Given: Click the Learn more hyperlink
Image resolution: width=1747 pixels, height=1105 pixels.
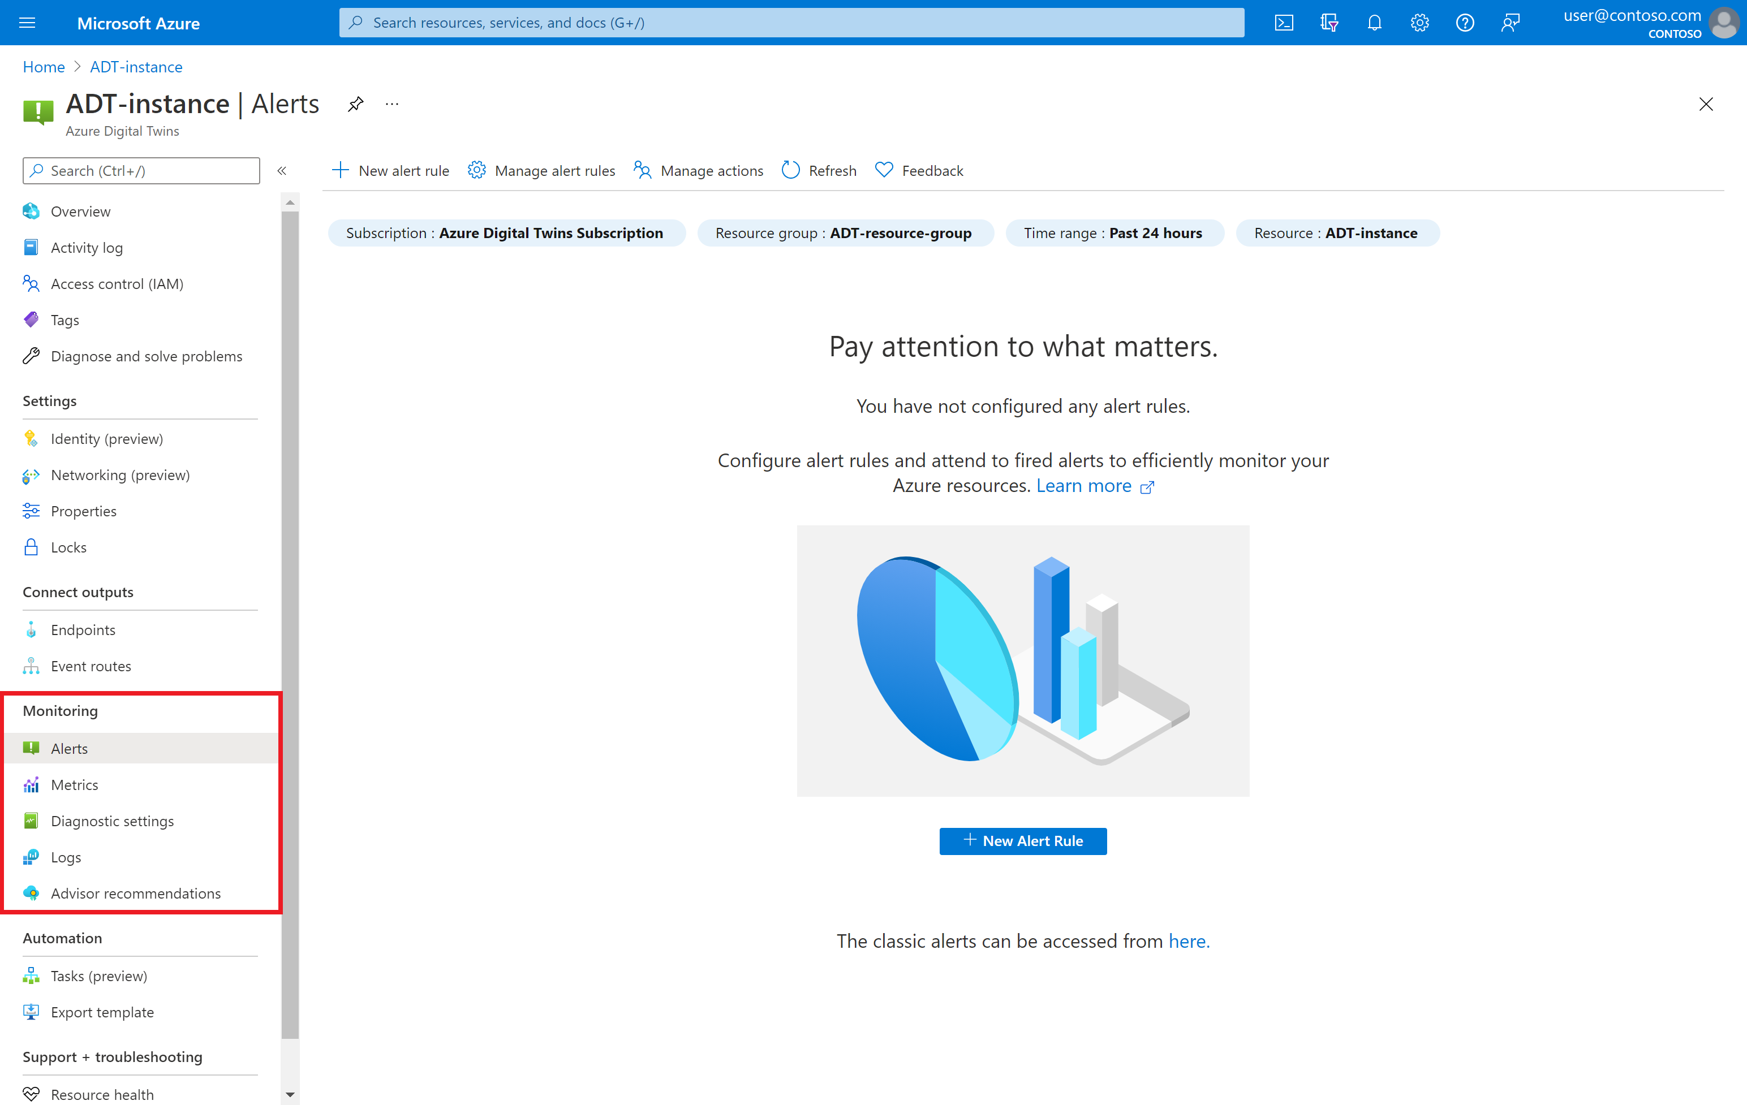Looking at the screenshot, I should [1087, 485].
